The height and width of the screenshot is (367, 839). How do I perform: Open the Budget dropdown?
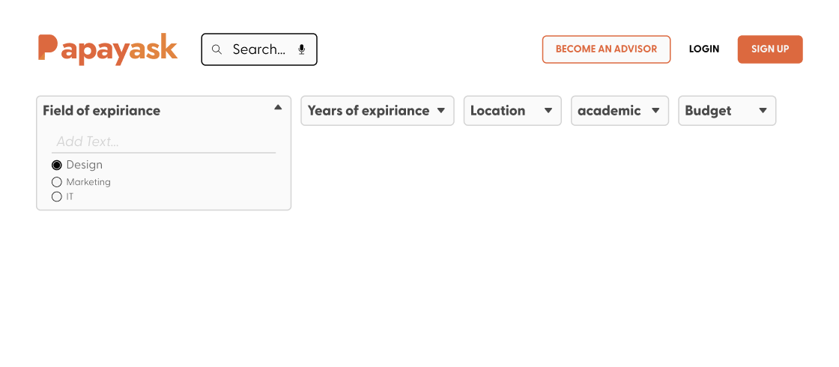[727, 111]
